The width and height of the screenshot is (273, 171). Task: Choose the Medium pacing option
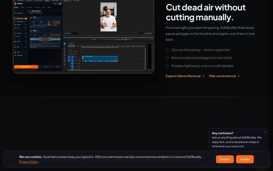(x=41, y=22)
